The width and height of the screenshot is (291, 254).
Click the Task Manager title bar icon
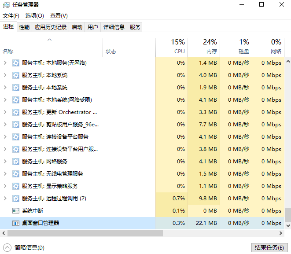click(x=6, y=5)
